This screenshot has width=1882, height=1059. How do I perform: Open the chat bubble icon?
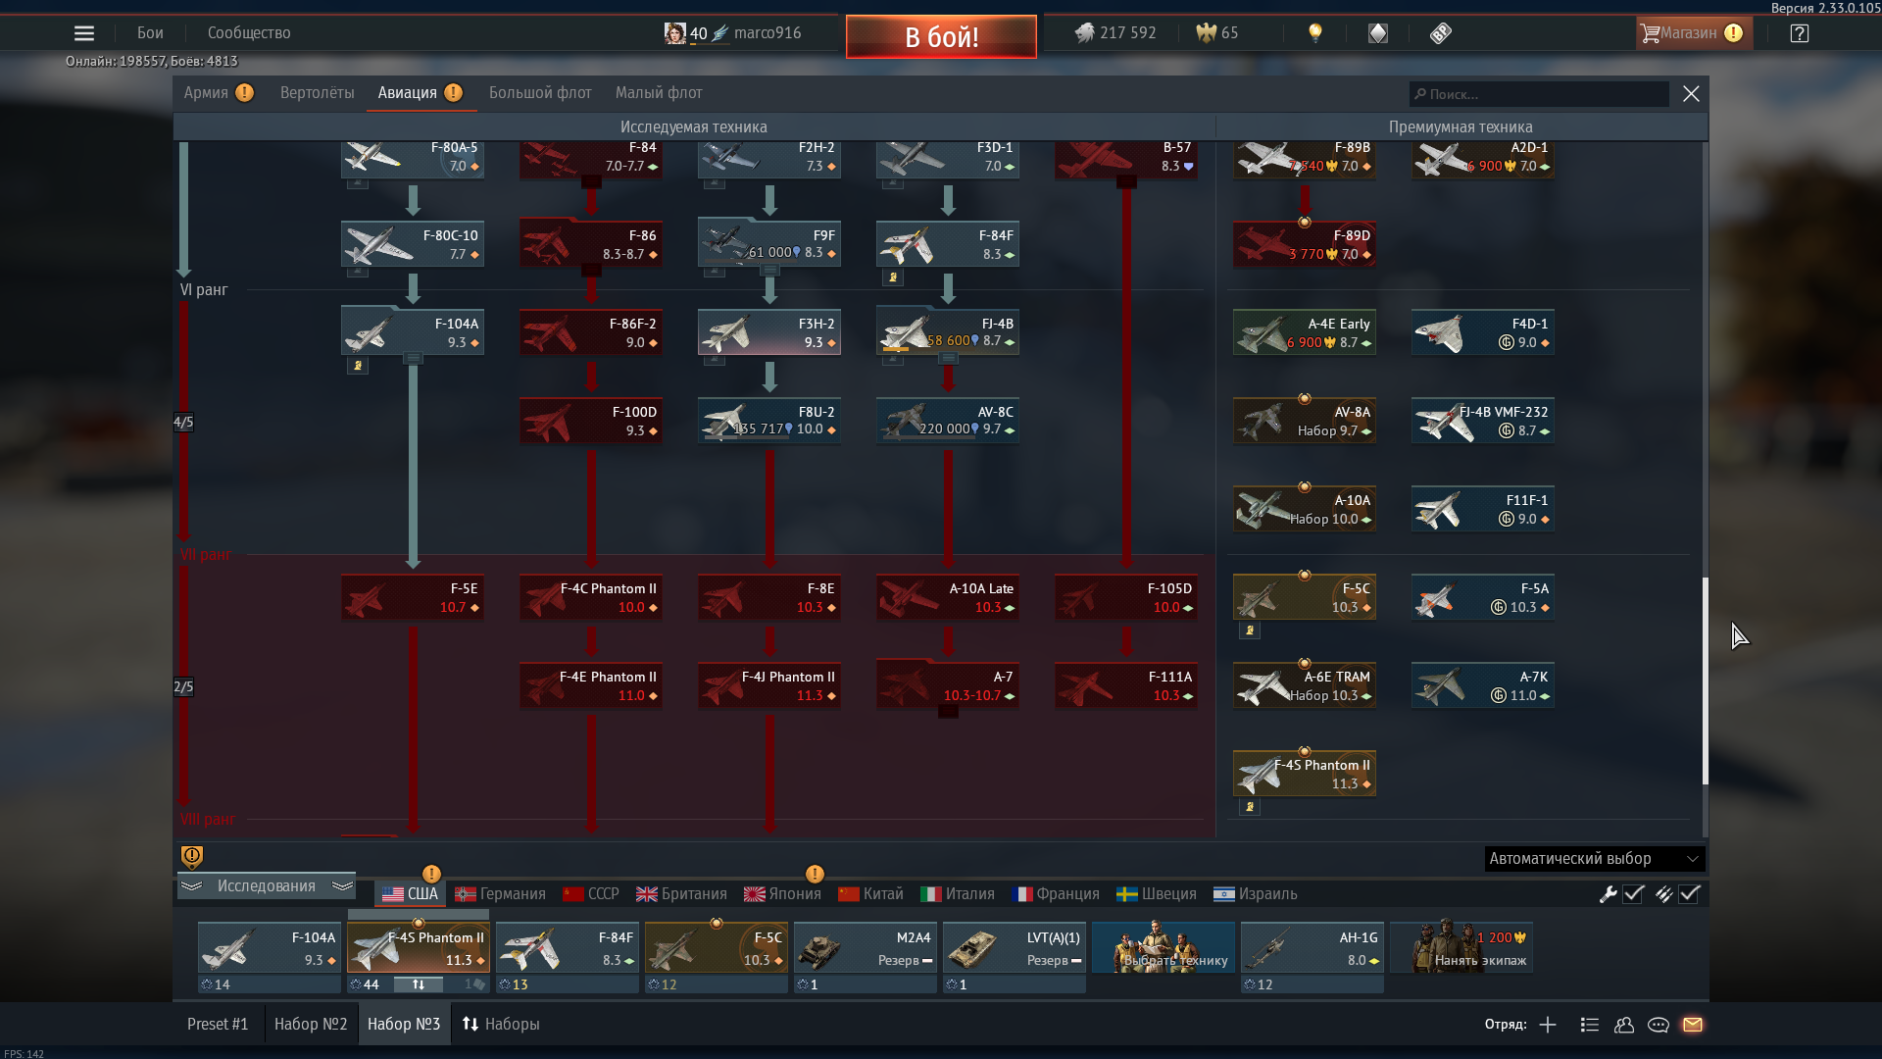[1659, 1025]
